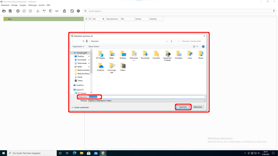The image size is (278, 156).
Task: Select the Favoriten folder
Action: pos(156,55)
